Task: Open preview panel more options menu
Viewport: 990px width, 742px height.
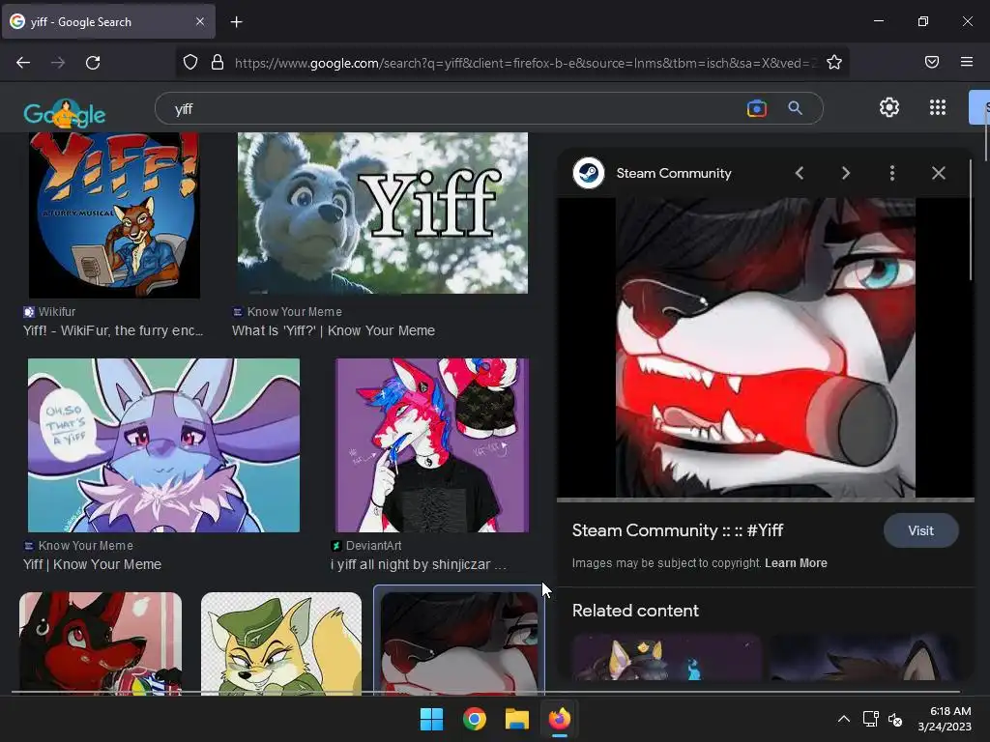Action: [x=892, y=173]
